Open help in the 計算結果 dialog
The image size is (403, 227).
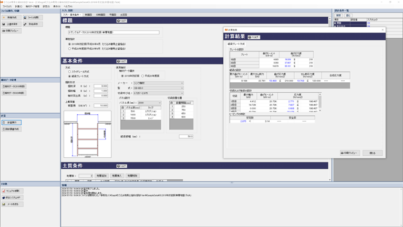(254, 37)
